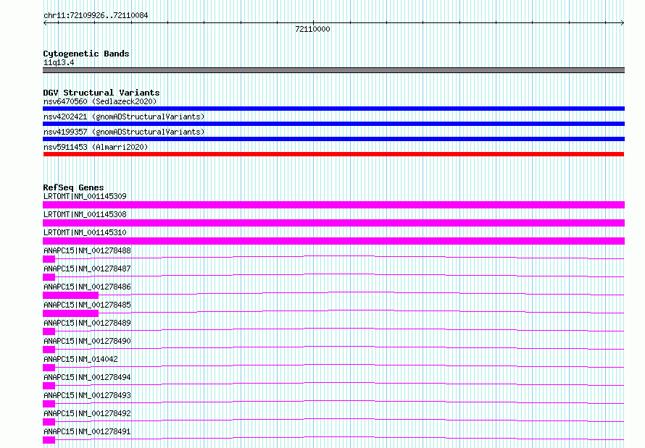The height and width of the screenshot is (448, 645).
Task: Click the magenta exon bar of LRTOMT NM_001145309
Action: [333, 205]
